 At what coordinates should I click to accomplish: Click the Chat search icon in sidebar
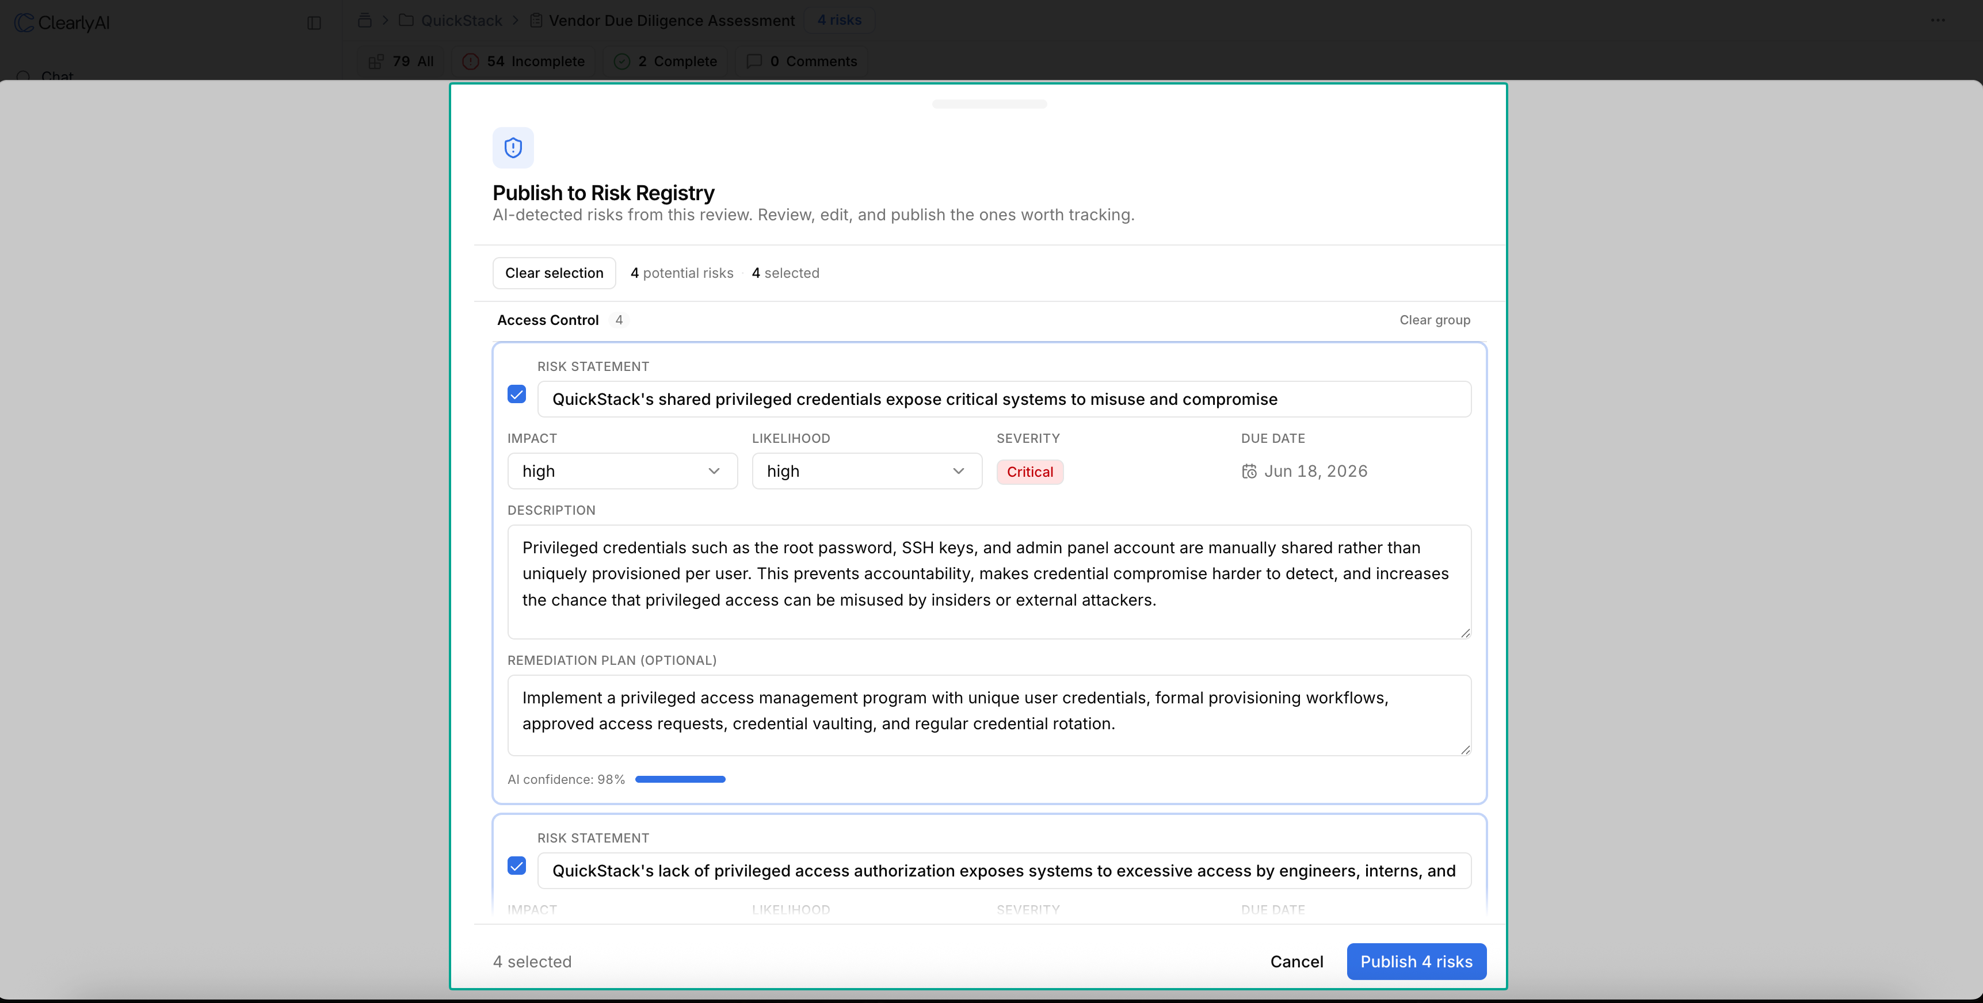(x=23, y=76)
